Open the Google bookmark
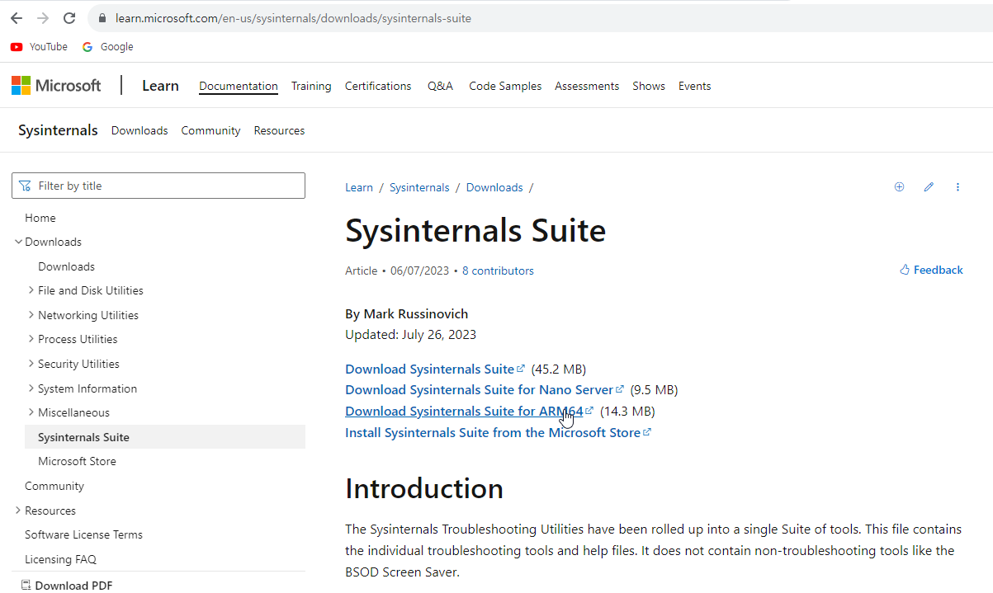Viewport: 993px width, 593px height. pyautogui.click(x=107, y=47)
